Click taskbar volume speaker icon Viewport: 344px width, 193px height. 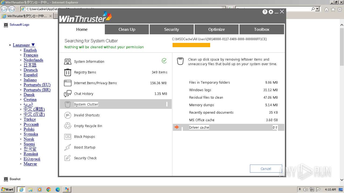pyautogui.click(x=306, y=190)
